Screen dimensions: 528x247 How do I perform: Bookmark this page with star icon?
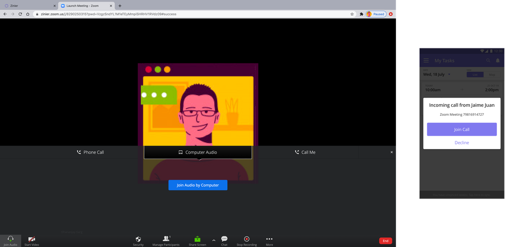352,14
